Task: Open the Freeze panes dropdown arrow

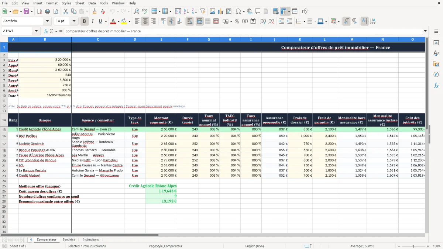Action: point(289,11)
